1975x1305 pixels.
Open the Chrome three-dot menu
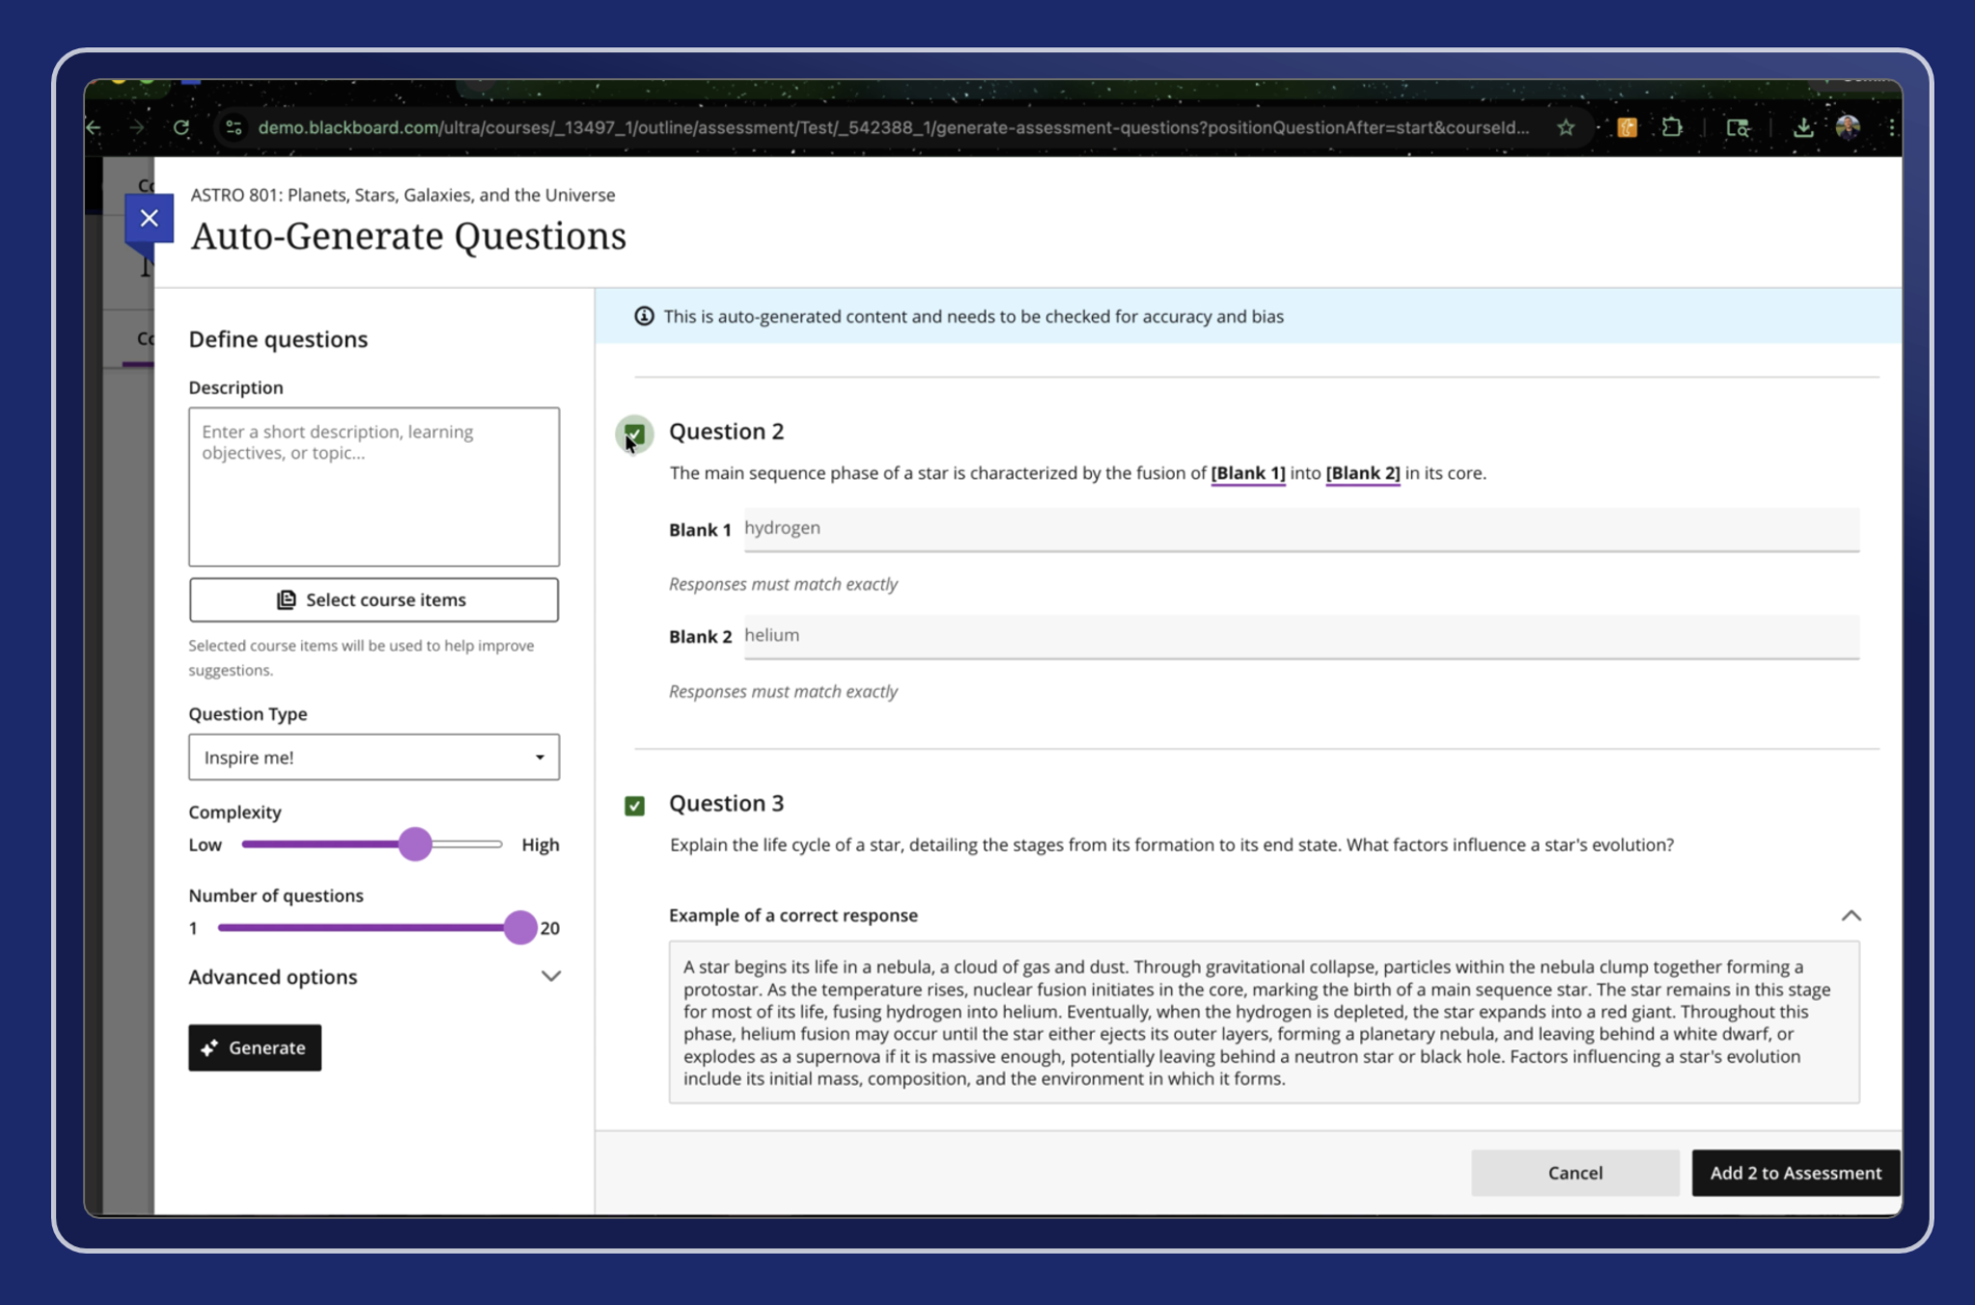tap(1891, 127)
